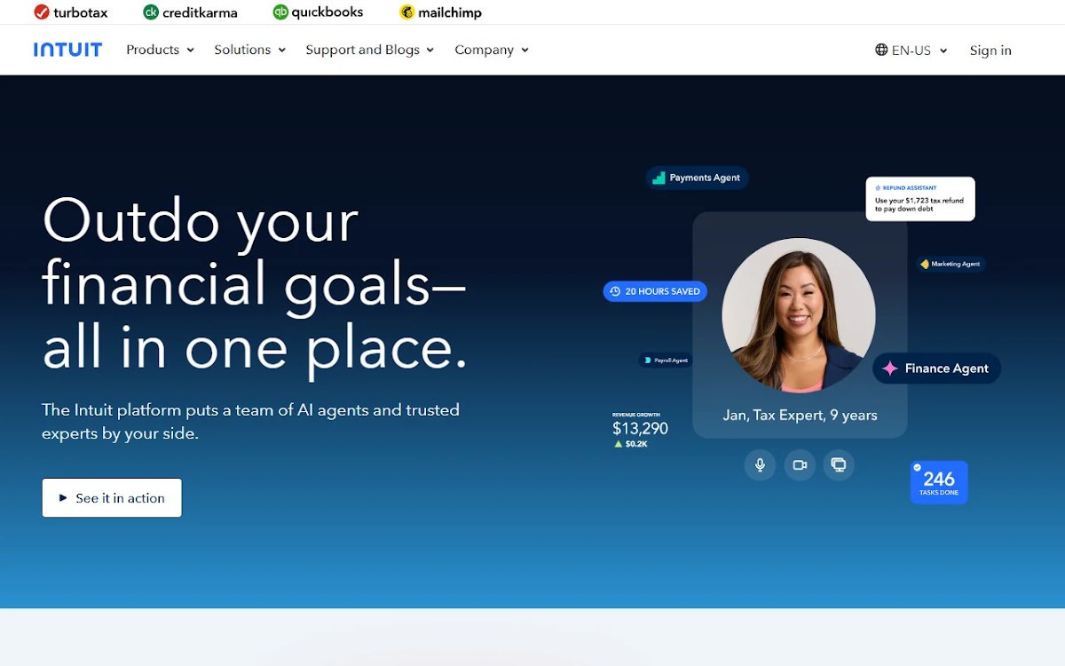The width and height of the screenshot is (1065, 666).
Task: Click the TurboTax red checkmark icon
Action: click(x=41, y=12)
